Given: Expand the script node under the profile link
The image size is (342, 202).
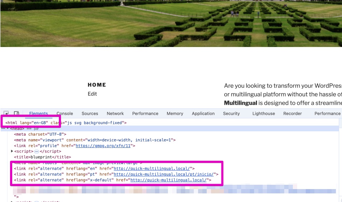Looking at the screenshot, I should click(12, 151).
